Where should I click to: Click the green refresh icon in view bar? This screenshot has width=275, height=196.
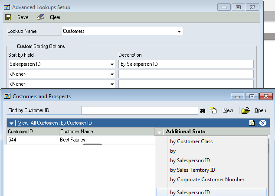click(x=252, y=123)
